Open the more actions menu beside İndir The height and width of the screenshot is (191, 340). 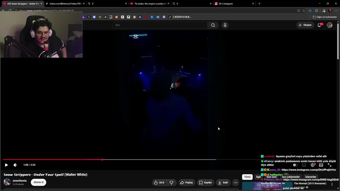[236, 183]
